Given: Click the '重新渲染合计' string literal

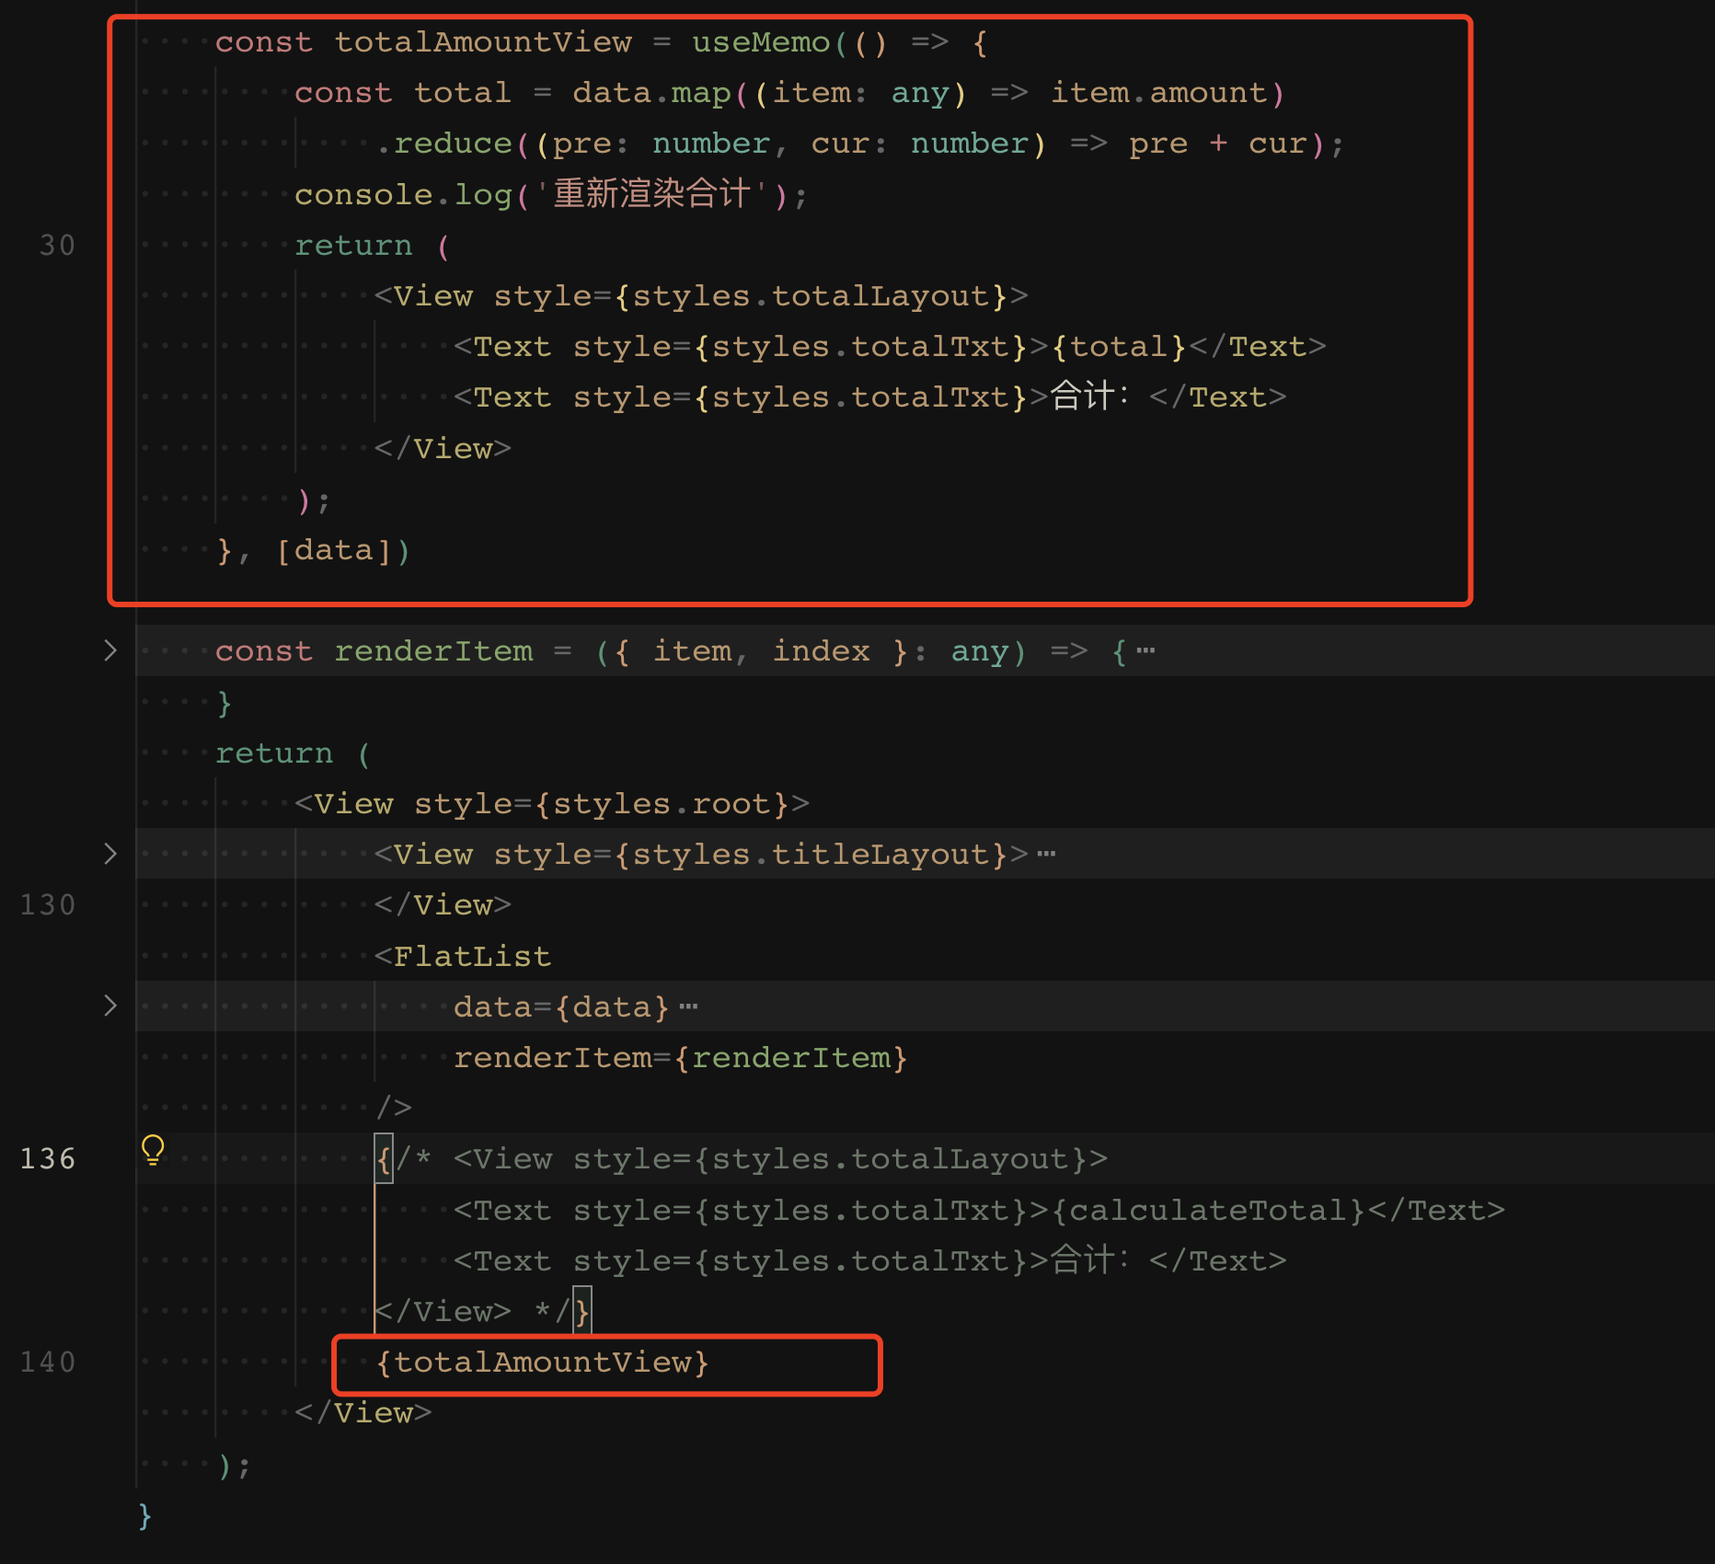Looking at the screenshot, I should [652, 195].
